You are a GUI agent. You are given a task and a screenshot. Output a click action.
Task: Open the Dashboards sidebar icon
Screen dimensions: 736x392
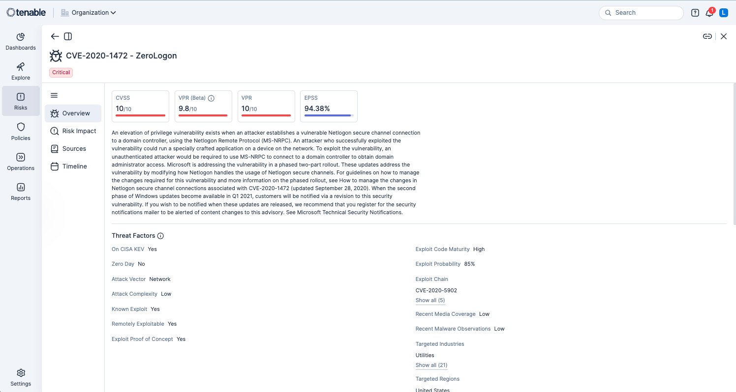tap(21, 37)
